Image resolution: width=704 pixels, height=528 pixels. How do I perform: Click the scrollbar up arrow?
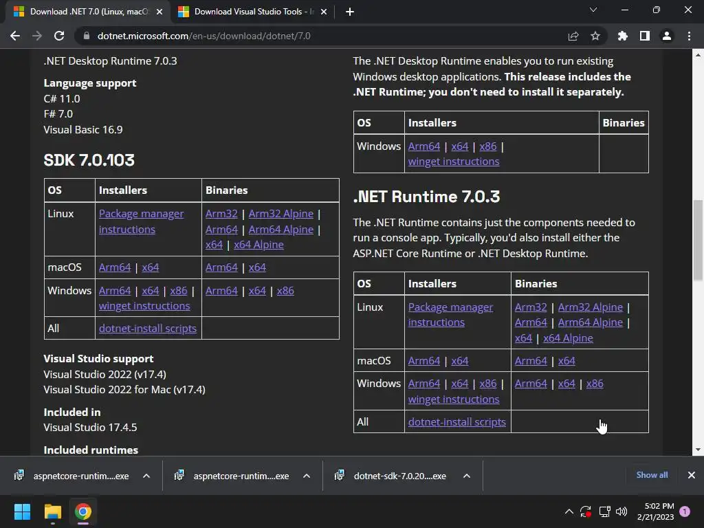pos(698,55)
